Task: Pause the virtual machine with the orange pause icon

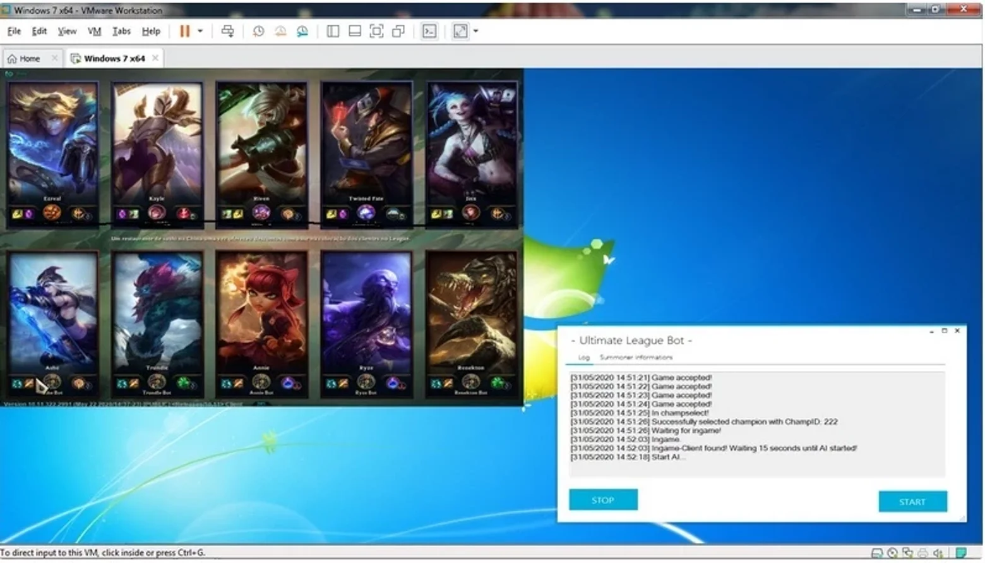Action: point(184,31)
